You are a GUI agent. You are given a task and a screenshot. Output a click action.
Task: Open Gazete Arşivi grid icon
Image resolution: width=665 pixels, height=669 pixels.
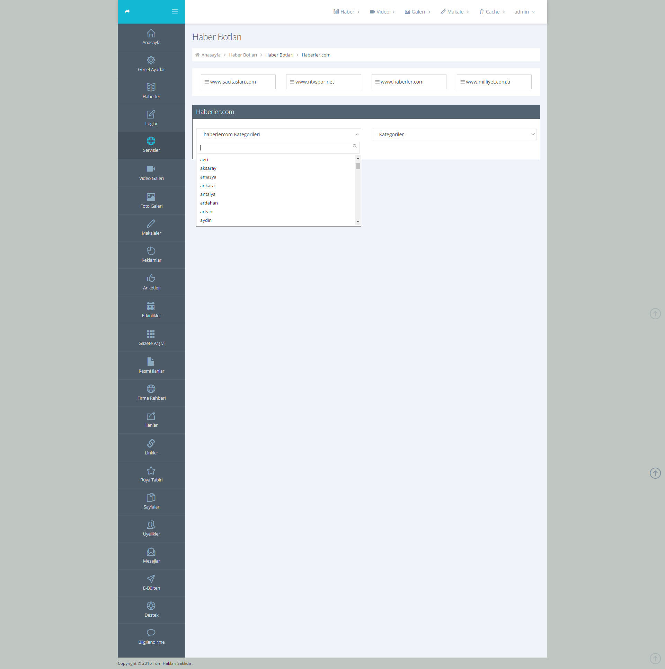[151, 334]
